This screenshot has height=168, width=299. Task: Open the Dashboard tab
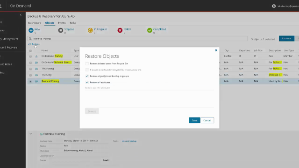[x=35, y=23]
